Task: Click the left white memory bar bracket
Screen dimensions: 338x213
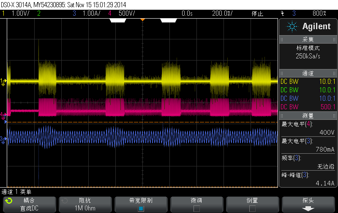Action: coord(118,20)
